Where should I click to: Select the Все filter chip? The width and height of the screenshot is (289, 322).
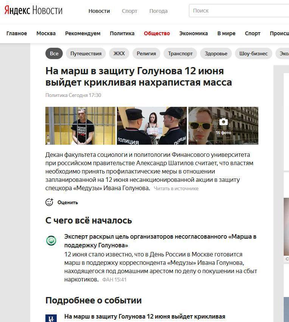[54, 53]
